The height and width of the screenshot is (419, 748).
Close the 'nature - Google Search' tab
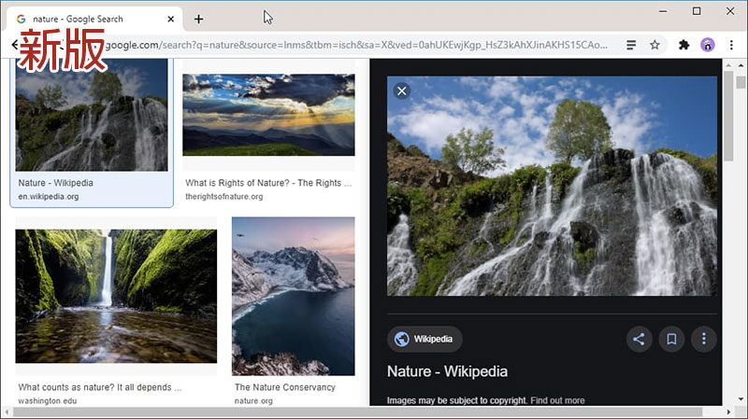[170, 19]
